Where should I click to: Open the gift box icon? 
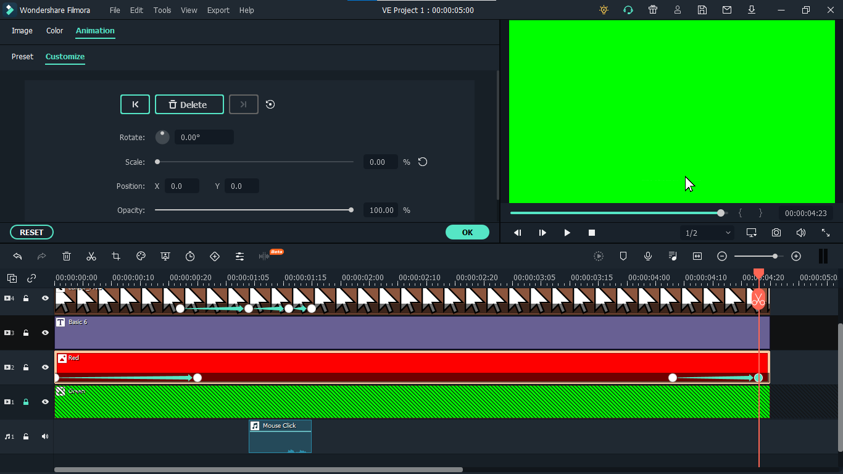tap(653, 10)
